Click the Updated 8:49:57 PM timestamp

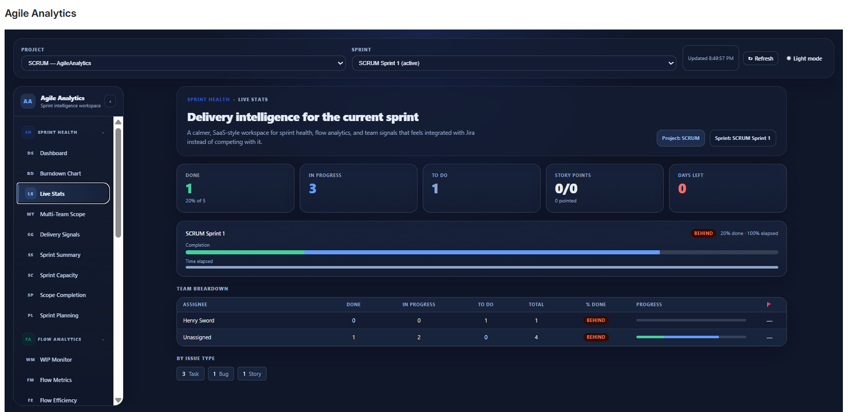pyautogui.click(x=711, y=58)
